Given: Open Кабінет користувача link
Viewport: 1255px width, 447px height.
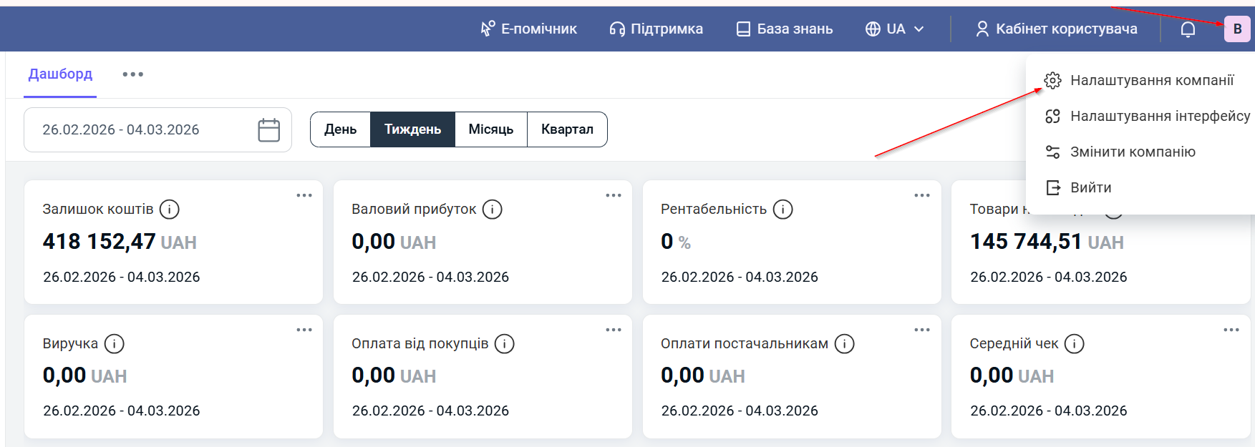Looking at the screenshot, I should [x=1056, y=29].
